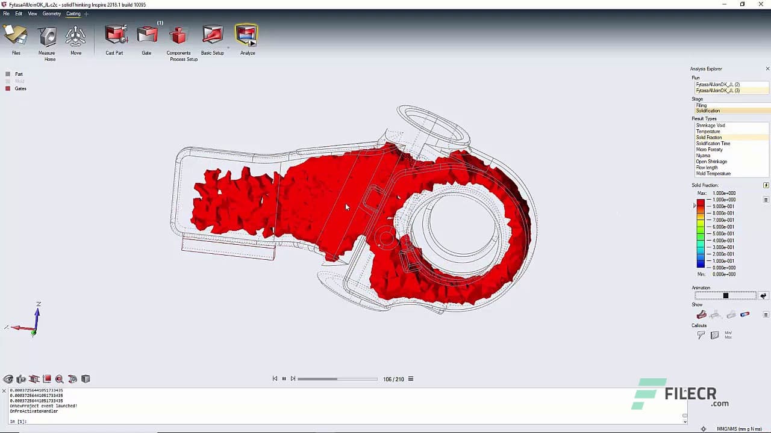Select the Filling stage
The width and height of the screenshot is (771, 433).
(701, 105)
